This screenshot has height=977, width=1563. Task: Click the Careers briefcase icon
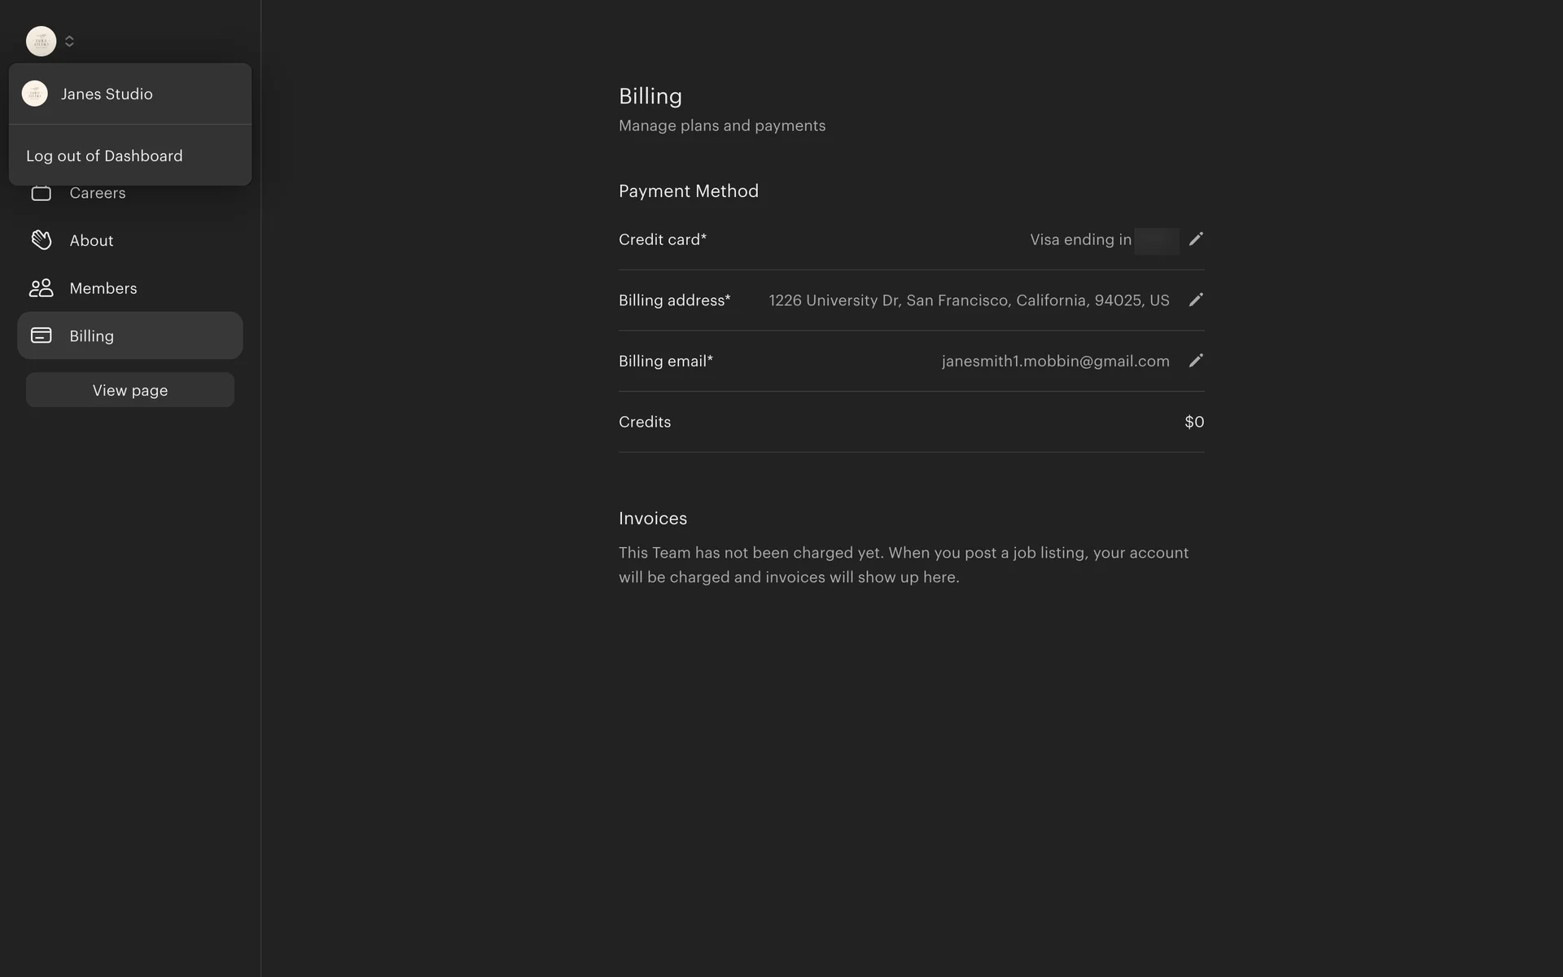coord(41,194)
